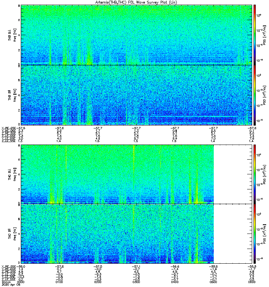Click the color bar beside THB B-parallel panel
This screenshot has height=287, width=269.
coord(255,95)
